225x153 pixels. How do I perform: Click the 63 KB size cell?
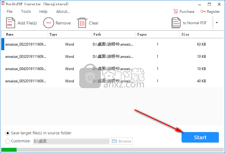click(x=201, y=44)
